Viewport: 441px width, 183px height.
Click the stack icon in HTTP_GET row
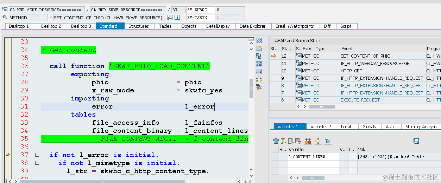point(299,71)
